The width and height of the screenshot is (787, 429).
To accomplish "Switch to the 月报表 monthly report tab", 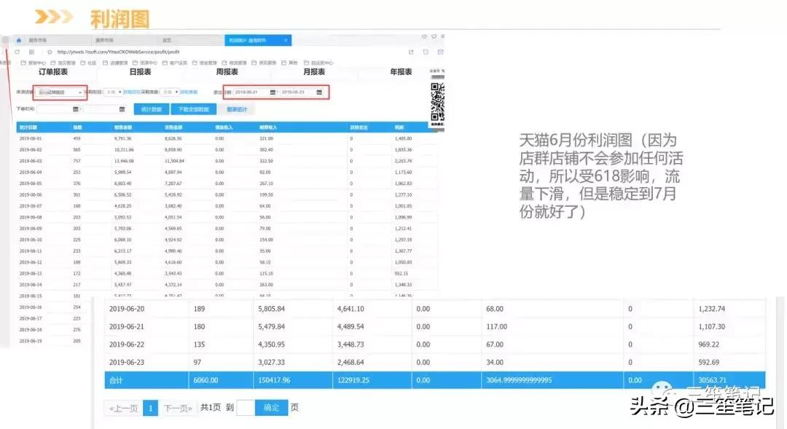I will [315, 71].
